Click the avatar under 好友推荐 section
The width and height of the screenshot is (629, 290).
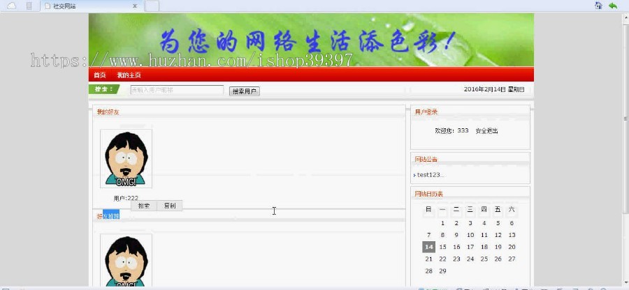[x=126, y=260]
